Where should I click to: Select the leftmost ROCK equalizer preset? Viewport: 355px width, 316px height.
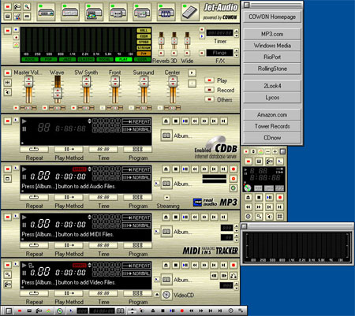coord(30,59)
